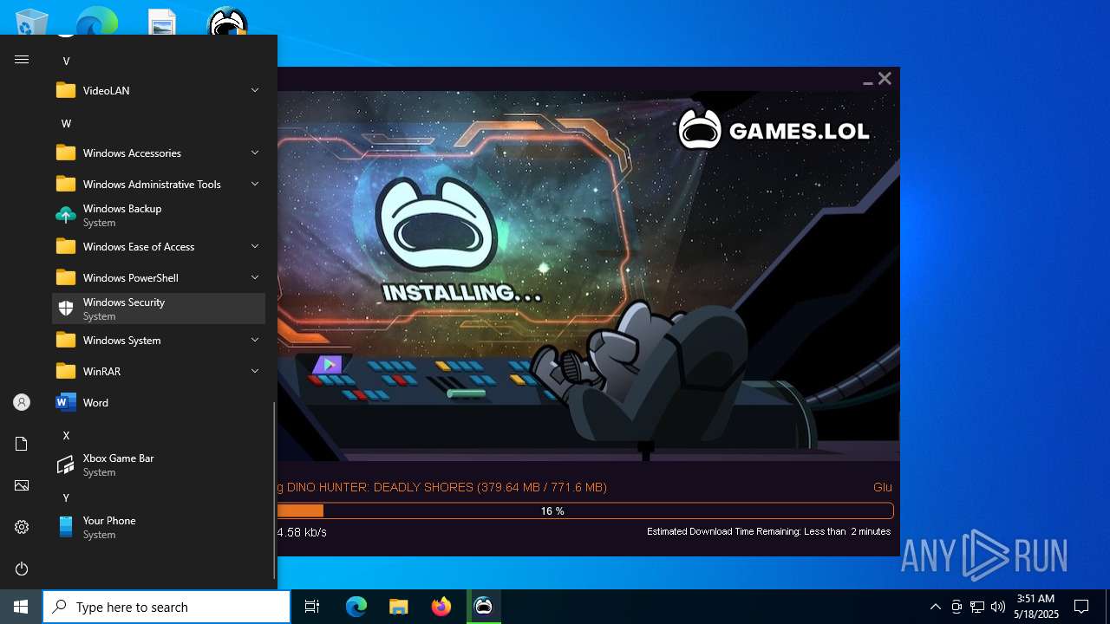Click the letter V section header

pos(66,61)
